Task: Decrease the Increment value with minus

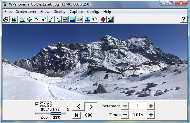Action: coord(125,106)
